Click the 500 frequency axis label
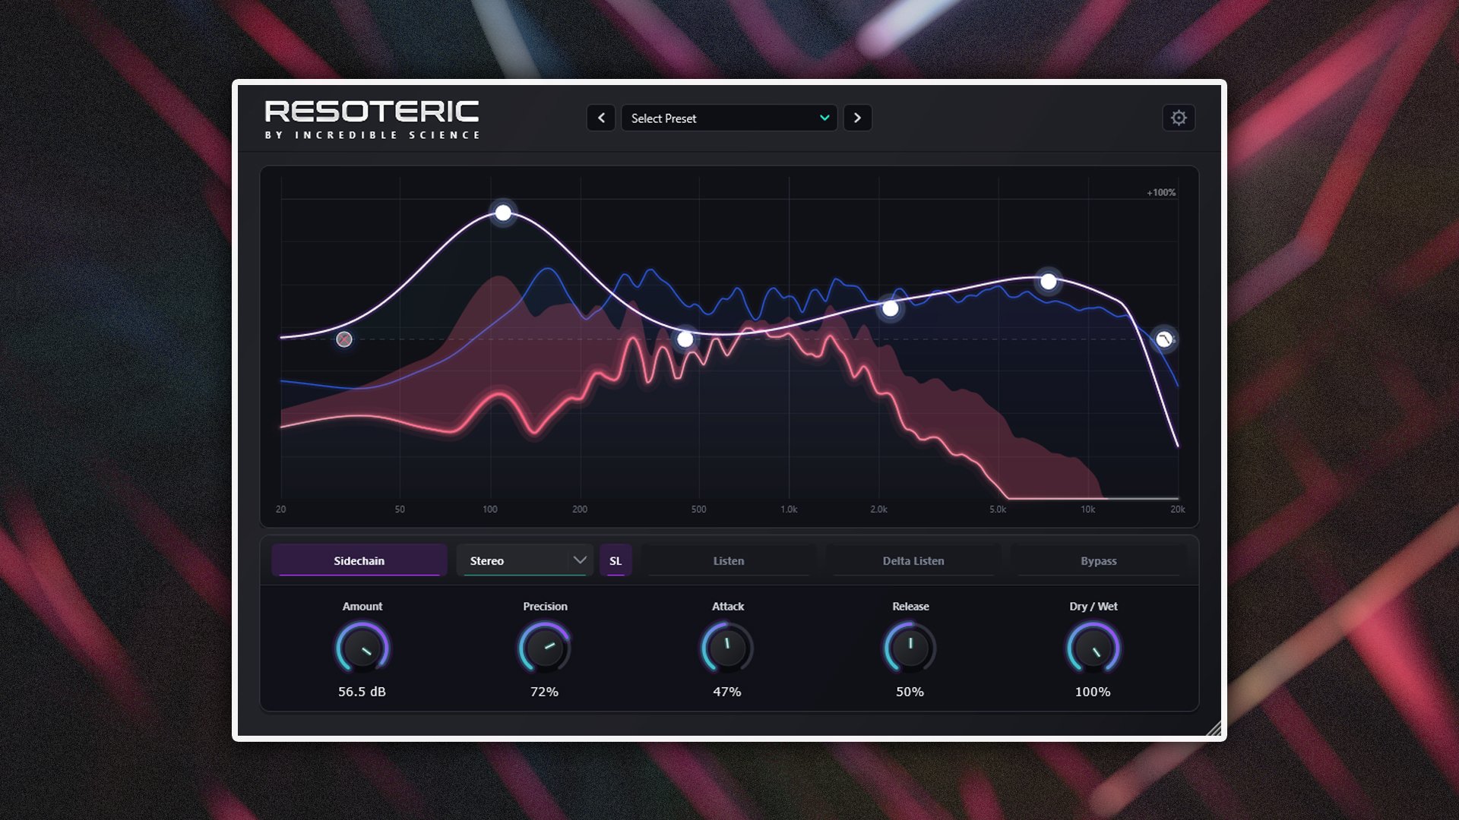 pyautogui.click(x=699, y=509)
